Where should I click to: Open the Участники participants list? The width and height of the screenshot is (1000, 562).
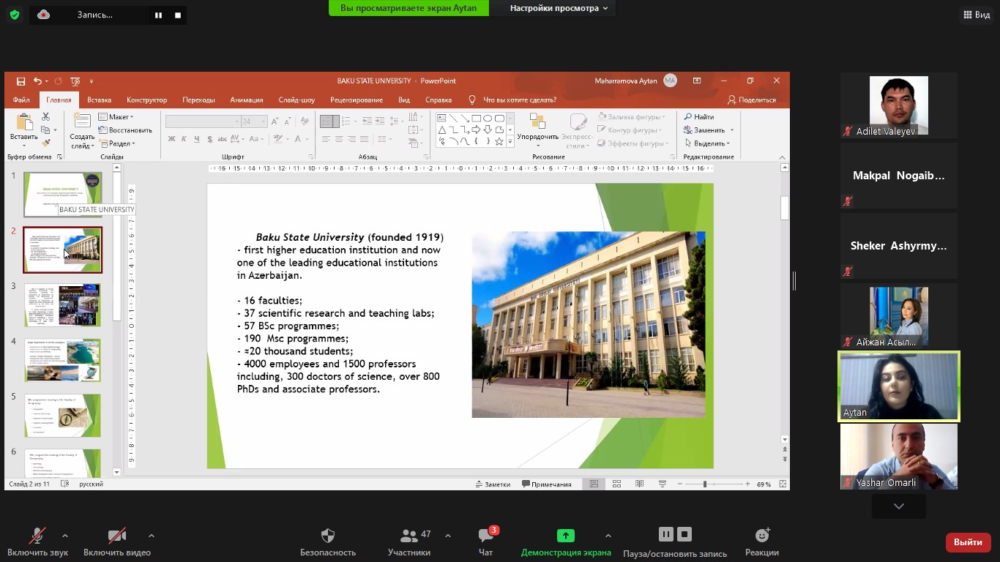(x=409, y=542)
